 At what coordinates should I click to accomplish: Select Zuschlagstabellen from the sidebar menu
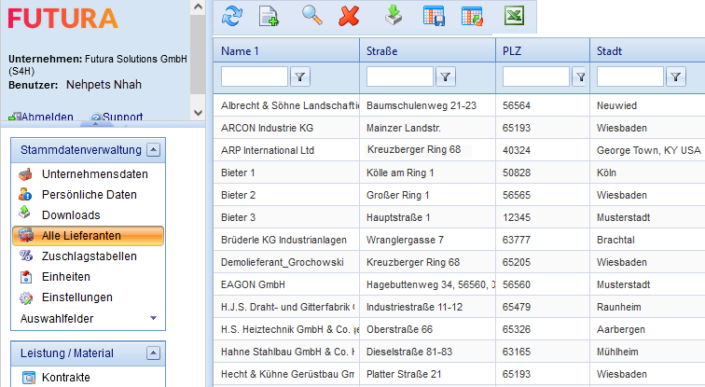click(x=89, y=256)
